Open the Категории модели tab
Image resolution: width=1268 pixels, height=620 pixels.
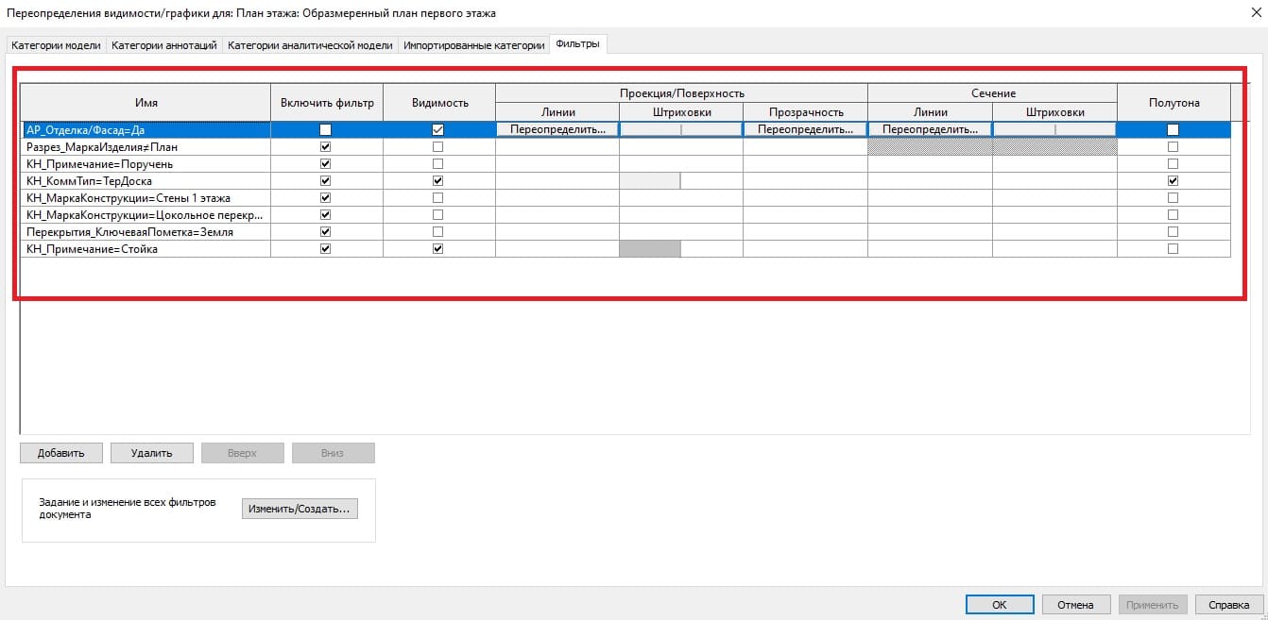tap(56, 45)
